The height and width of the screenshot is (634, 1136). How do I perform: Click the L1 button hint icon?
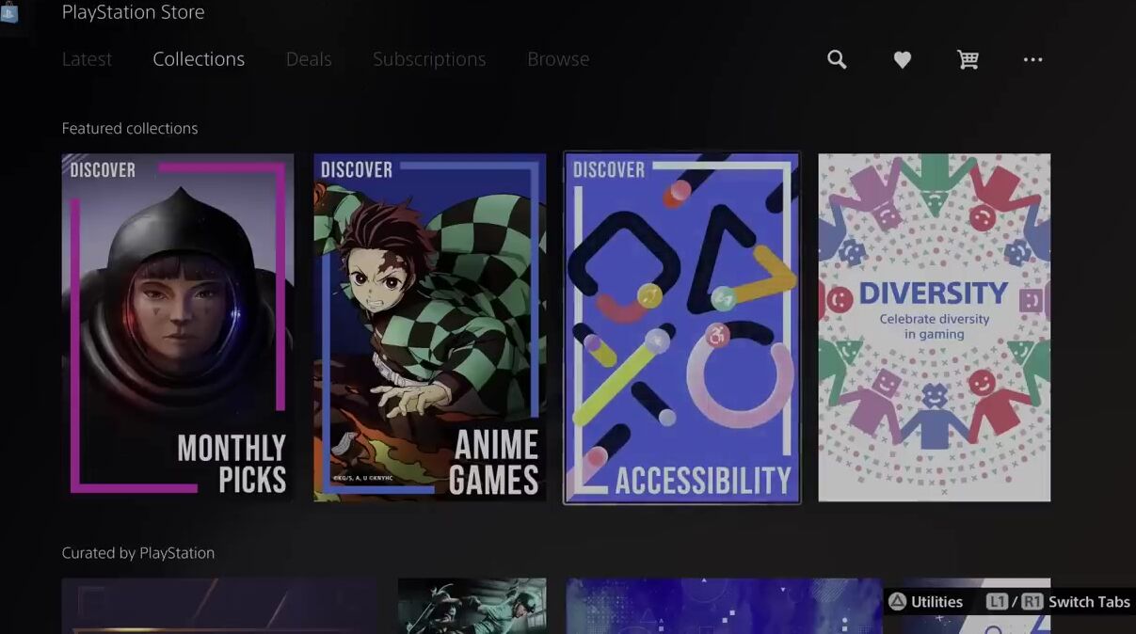998,602
